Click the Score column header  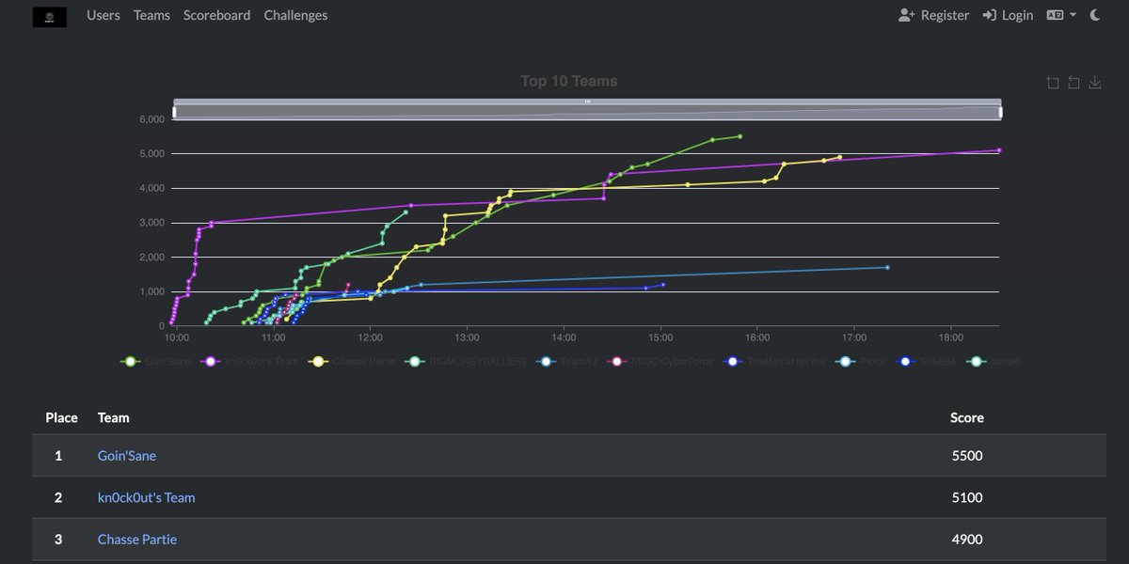point(967,417)
